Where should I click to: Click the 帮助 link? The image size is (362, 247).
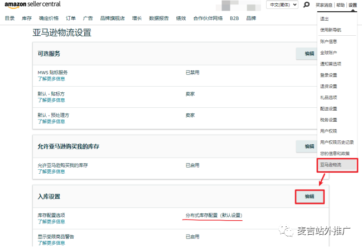click(x=340, y=5)
